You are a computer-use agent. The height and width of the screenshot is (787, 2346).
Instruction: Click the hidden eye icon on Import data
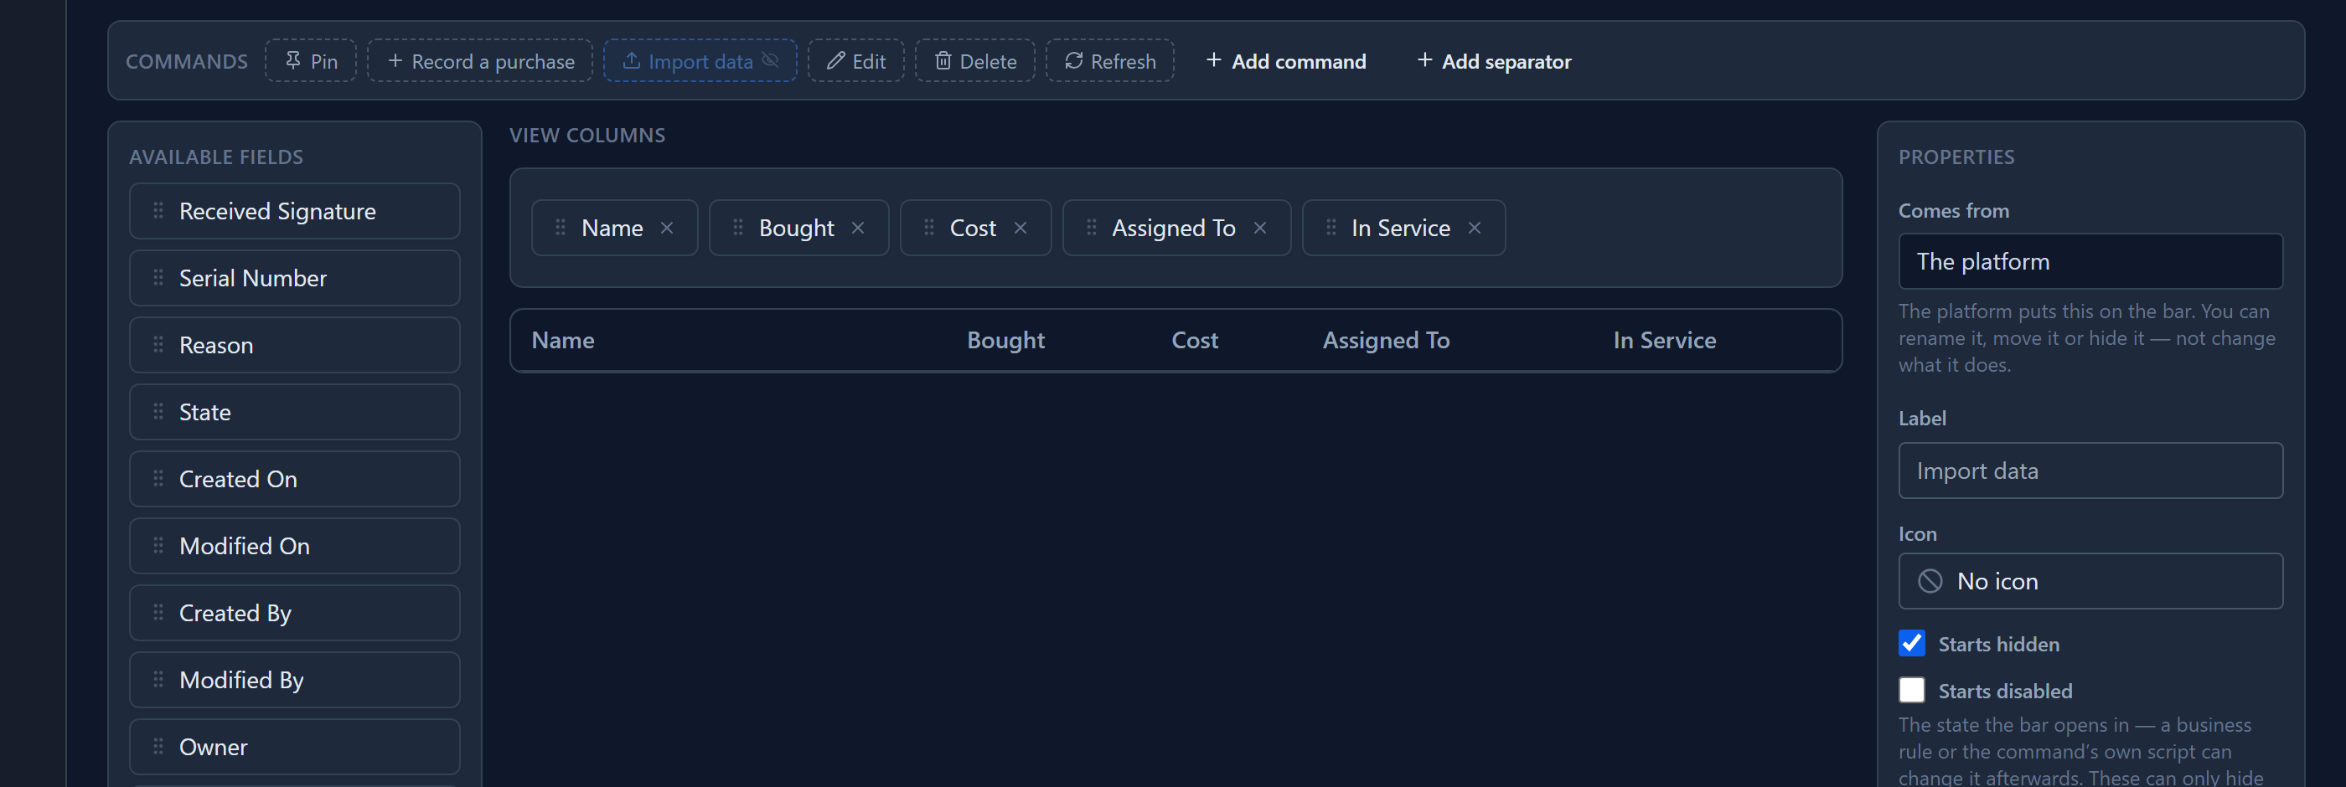[771, 61]
